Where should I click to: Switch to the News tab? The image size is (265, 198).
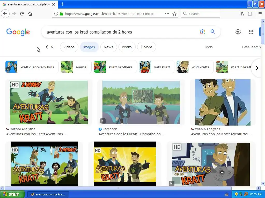pos(108,47)
